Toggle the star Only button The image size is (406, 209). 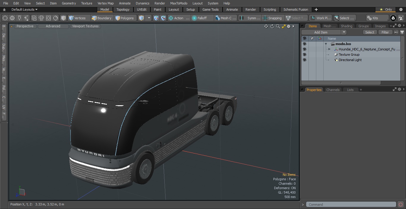click(385, 9)
